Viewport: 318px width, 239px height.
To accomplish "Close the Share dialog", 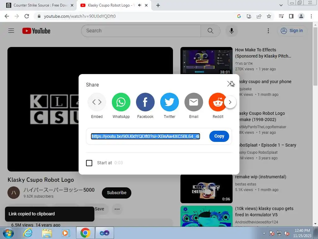I will (x=230, y=84).
